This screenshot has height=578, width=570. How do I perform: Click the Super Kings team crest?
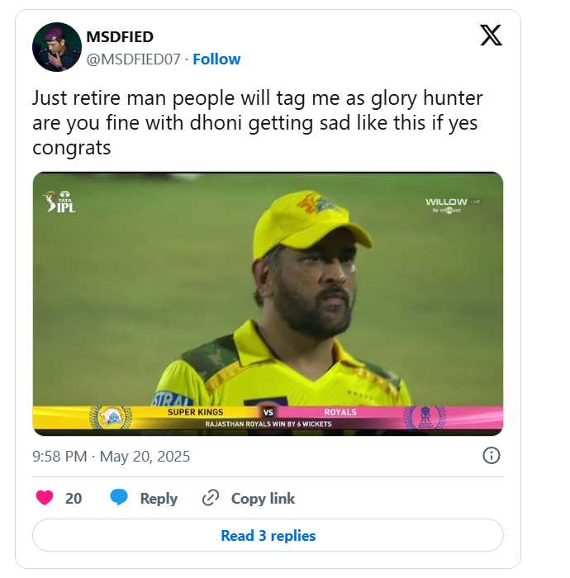[110, 416]
